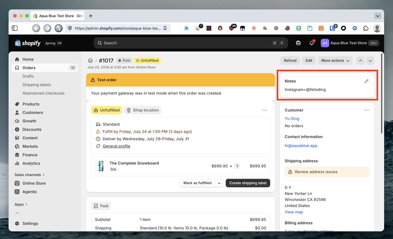The image size is (393, 239).
Task: Open the browser tab list dropdown
Action: point(378,16)
